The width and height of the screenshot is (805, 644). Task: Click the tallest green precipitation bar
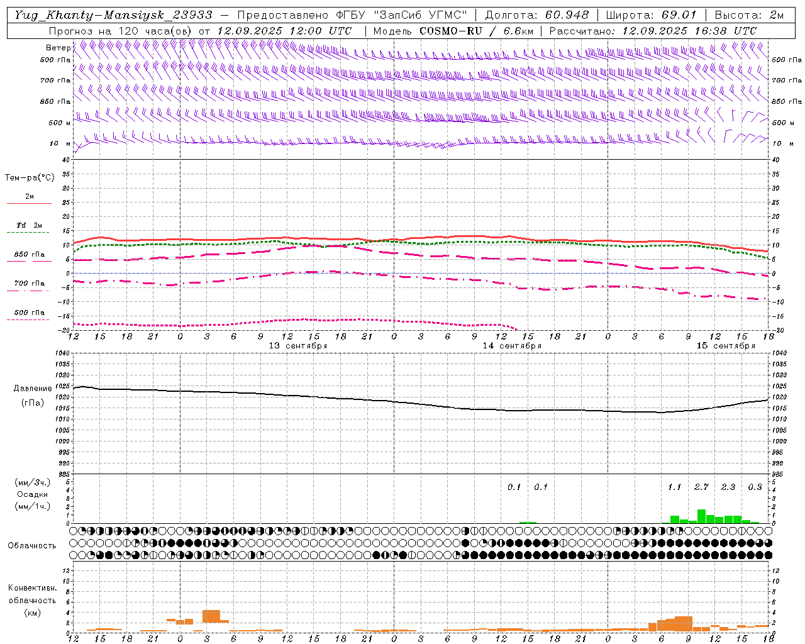click(701, 516)
